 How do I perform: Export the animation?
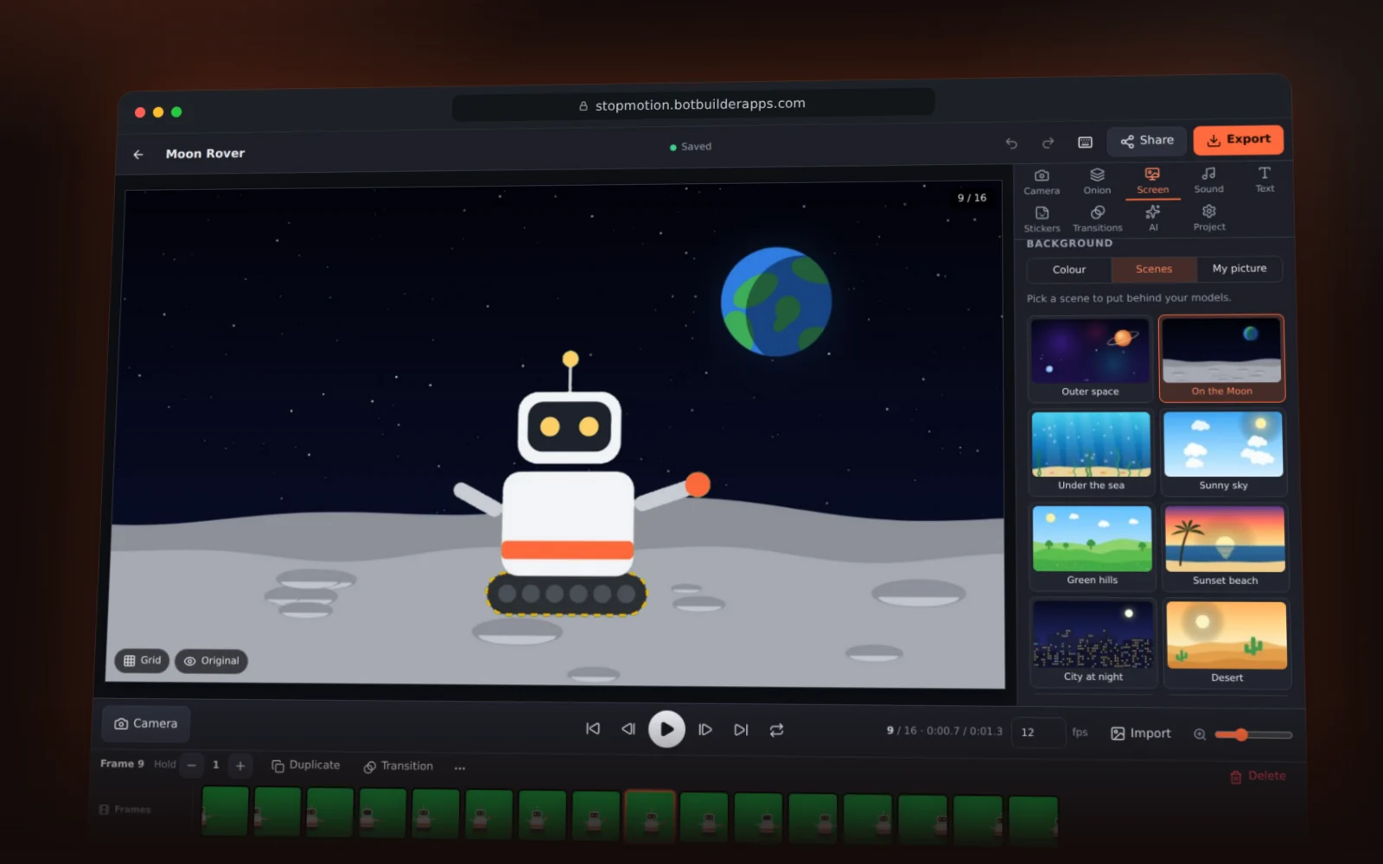(x=1238, y=139)
